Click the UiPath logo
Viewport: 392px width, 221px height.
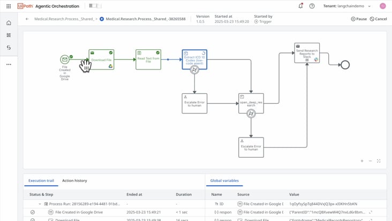(25, 6)
